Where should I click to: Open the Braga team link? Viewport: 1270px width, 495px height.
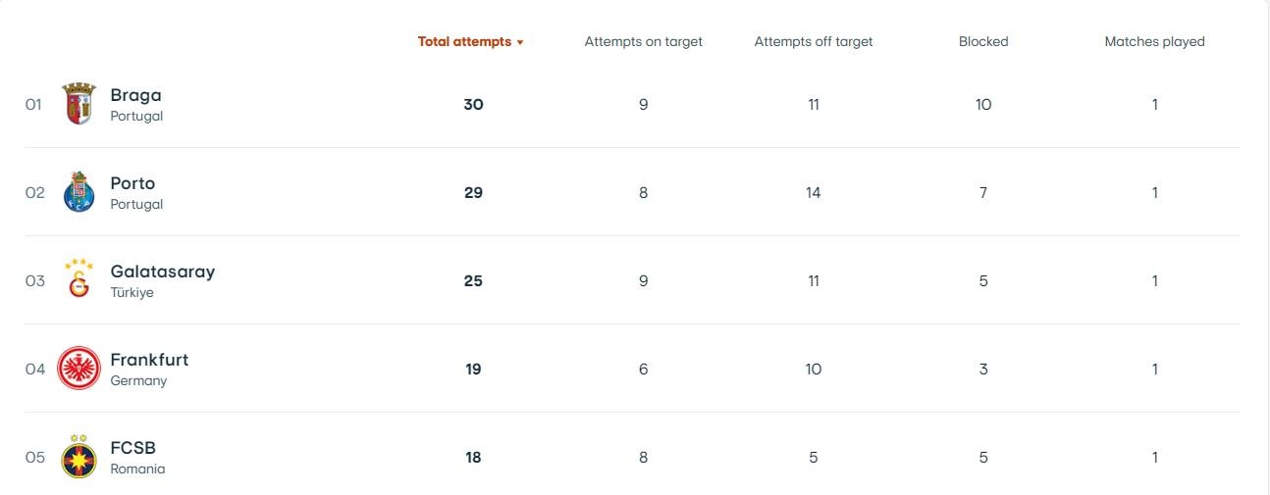[x=135, y=95]
